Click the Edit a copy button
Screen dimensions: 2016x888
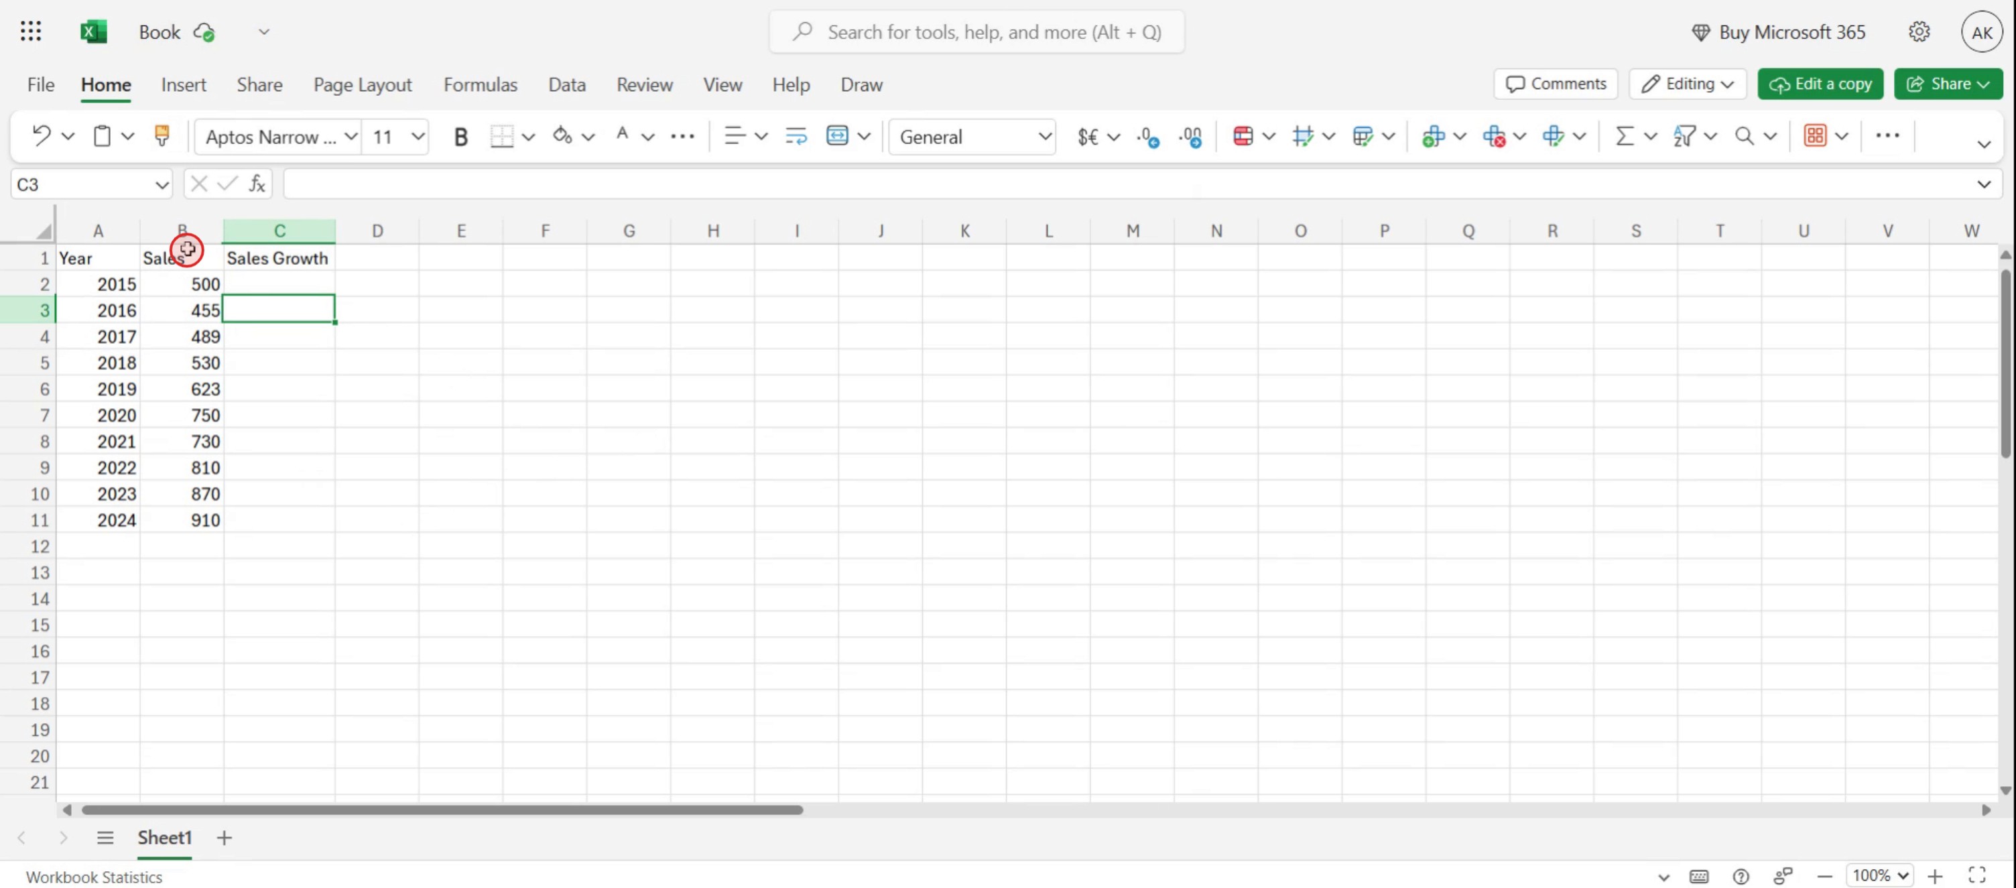point(1820,84)
